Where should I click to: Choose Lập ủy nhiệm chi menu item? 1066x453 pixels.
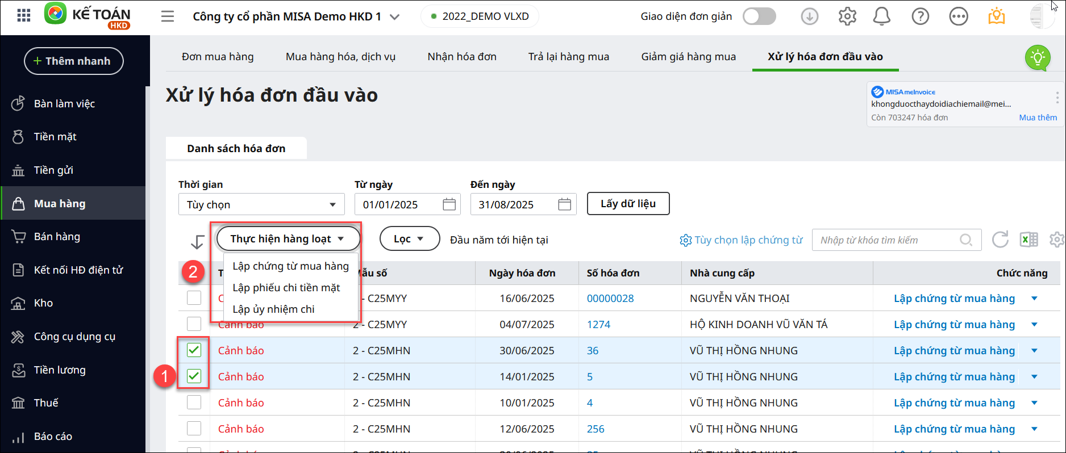[291, 309]
